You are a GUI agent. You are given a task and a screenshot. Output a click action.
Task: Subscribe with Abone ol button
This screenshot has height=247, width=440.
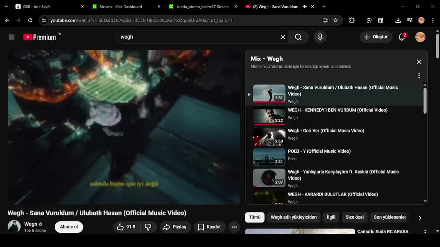(69, 227)
